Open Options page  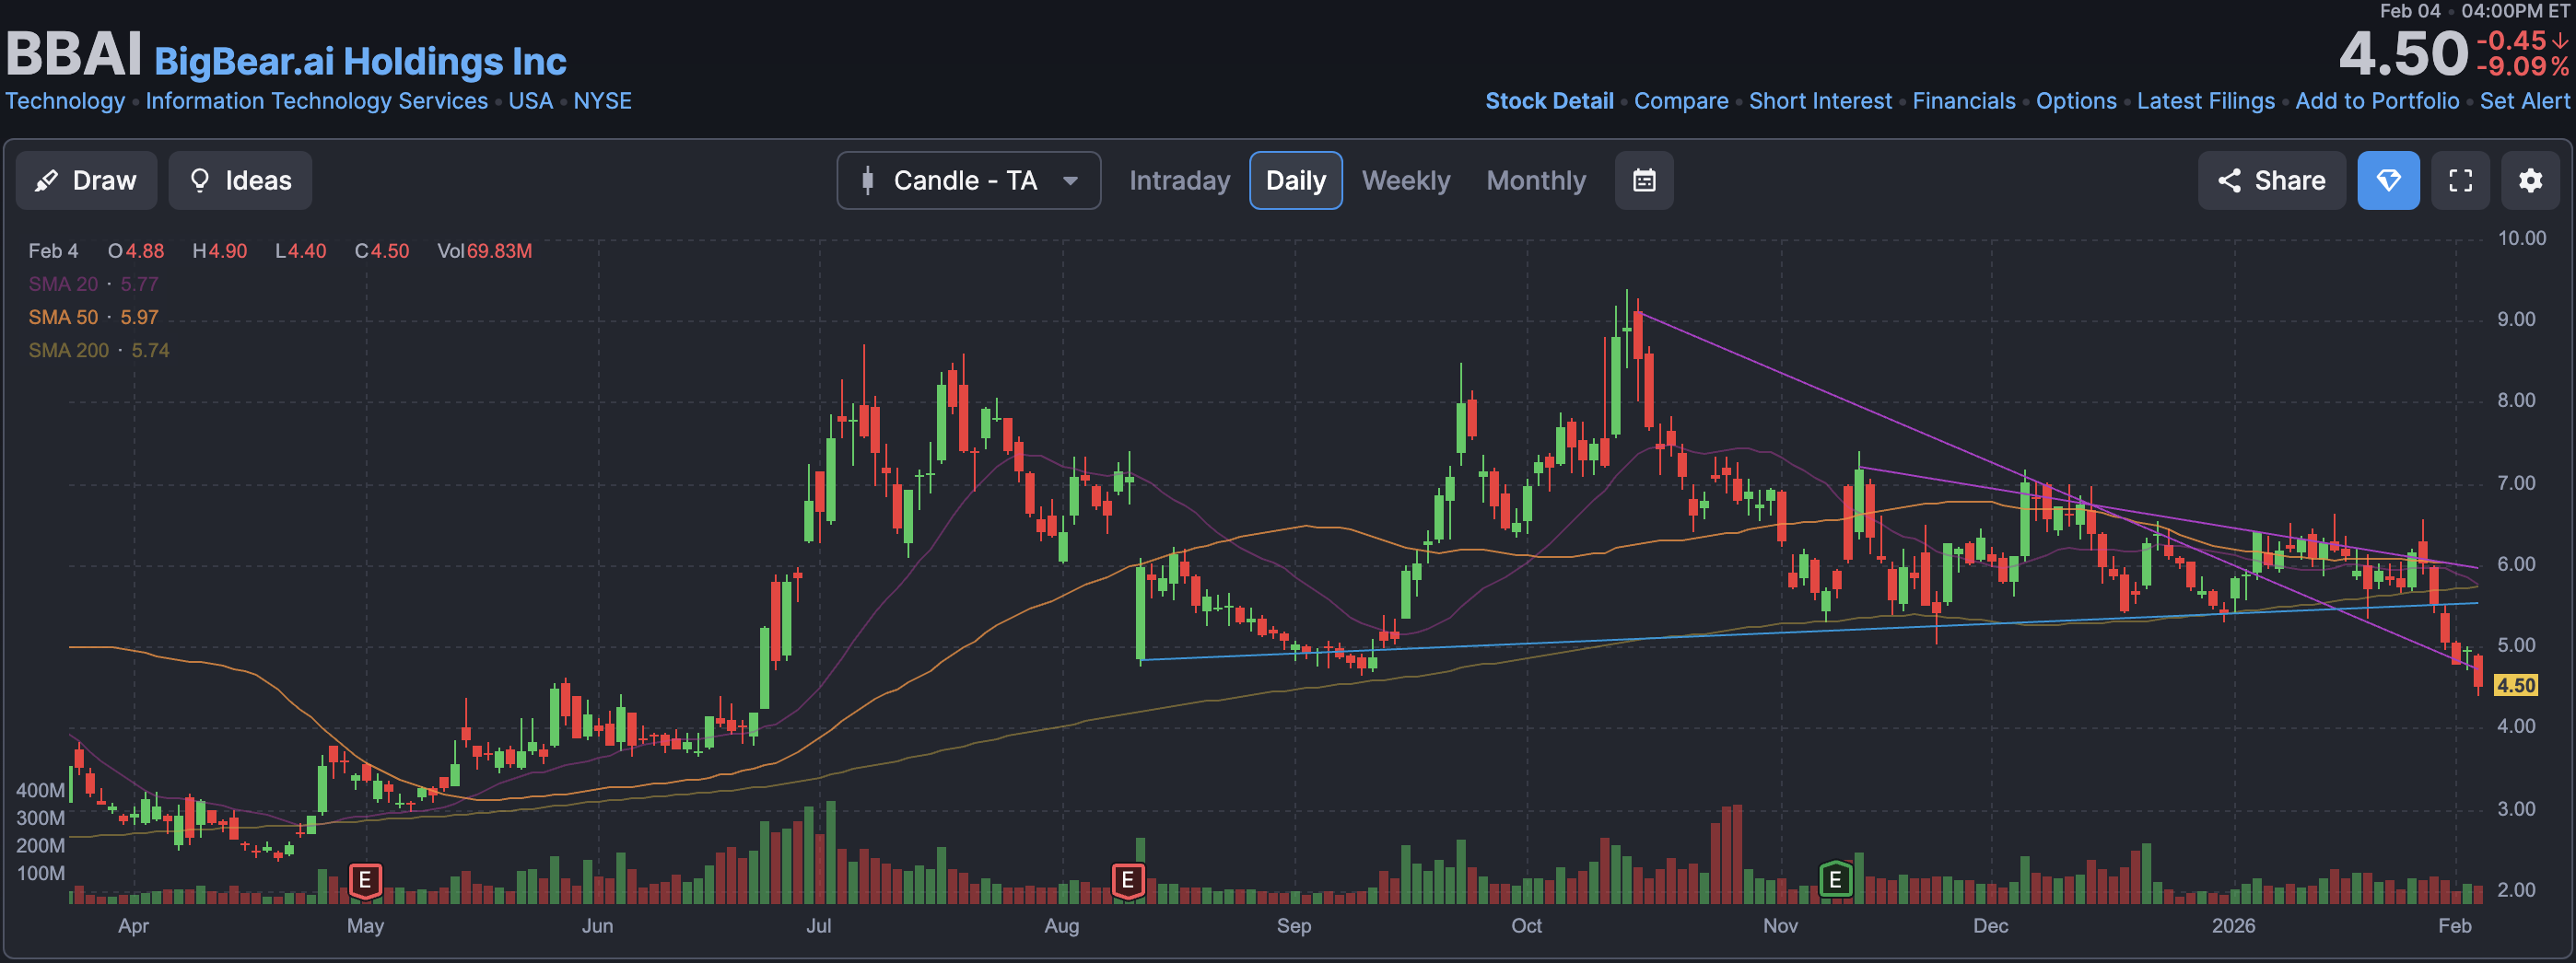(2076, 101)
